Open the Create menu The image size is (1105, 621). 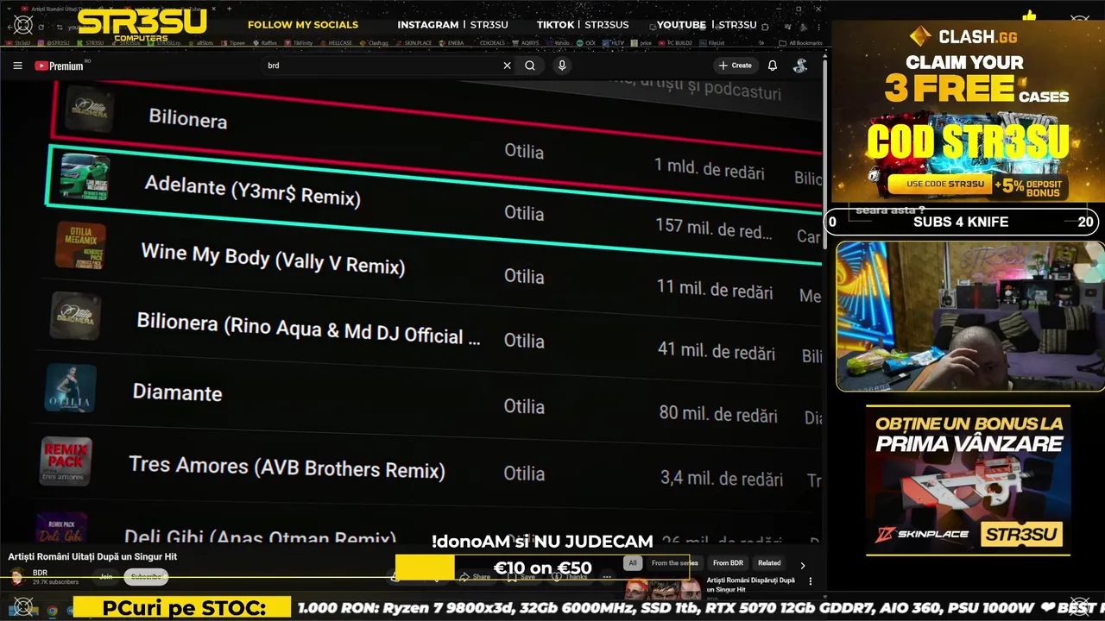point(735,66)
